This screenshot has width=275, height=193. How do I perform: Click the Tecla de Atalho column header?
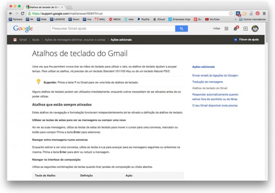[x=45, y=176]
